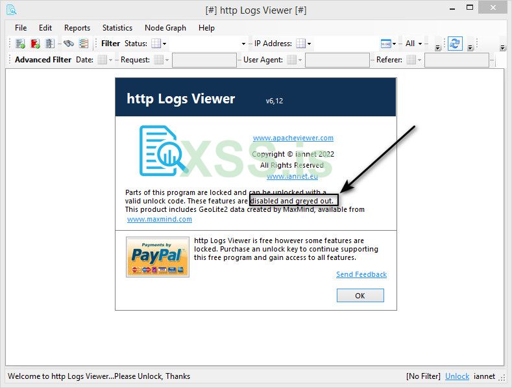This screenshot has height=388, width=512.
Task: Open the Node Graph menu
Action: point(165,28)
